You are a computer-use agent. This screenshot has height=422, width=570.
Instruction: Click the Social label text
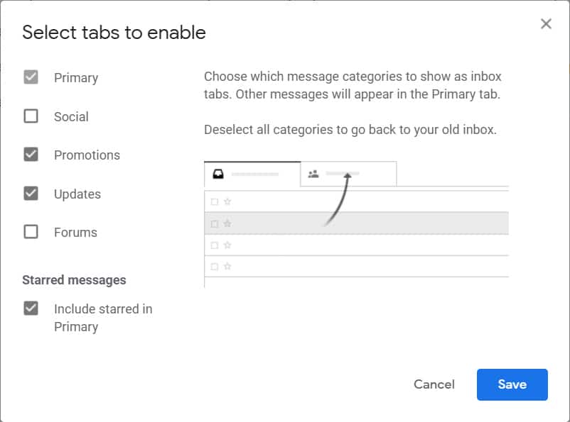71,116
